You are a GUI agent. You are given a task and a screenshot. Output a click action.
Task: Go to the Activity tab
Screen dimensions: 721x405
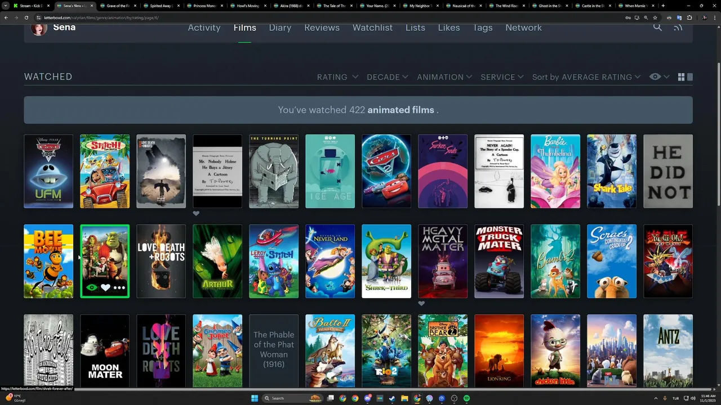click(204, 28)
